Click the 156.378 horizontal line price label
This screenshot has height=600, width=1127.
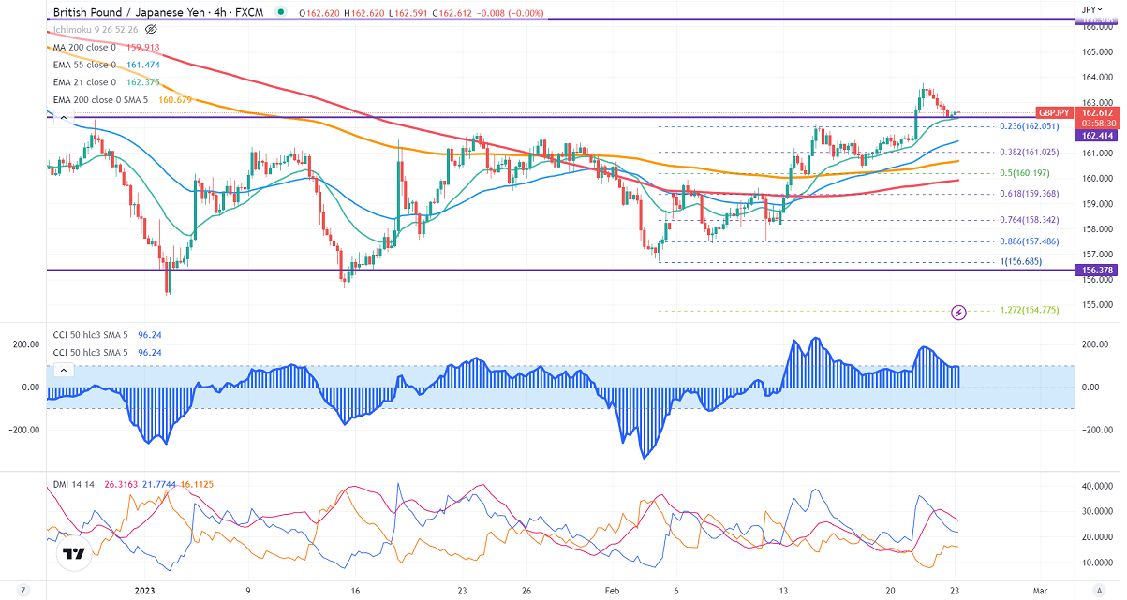point(1096,271)
